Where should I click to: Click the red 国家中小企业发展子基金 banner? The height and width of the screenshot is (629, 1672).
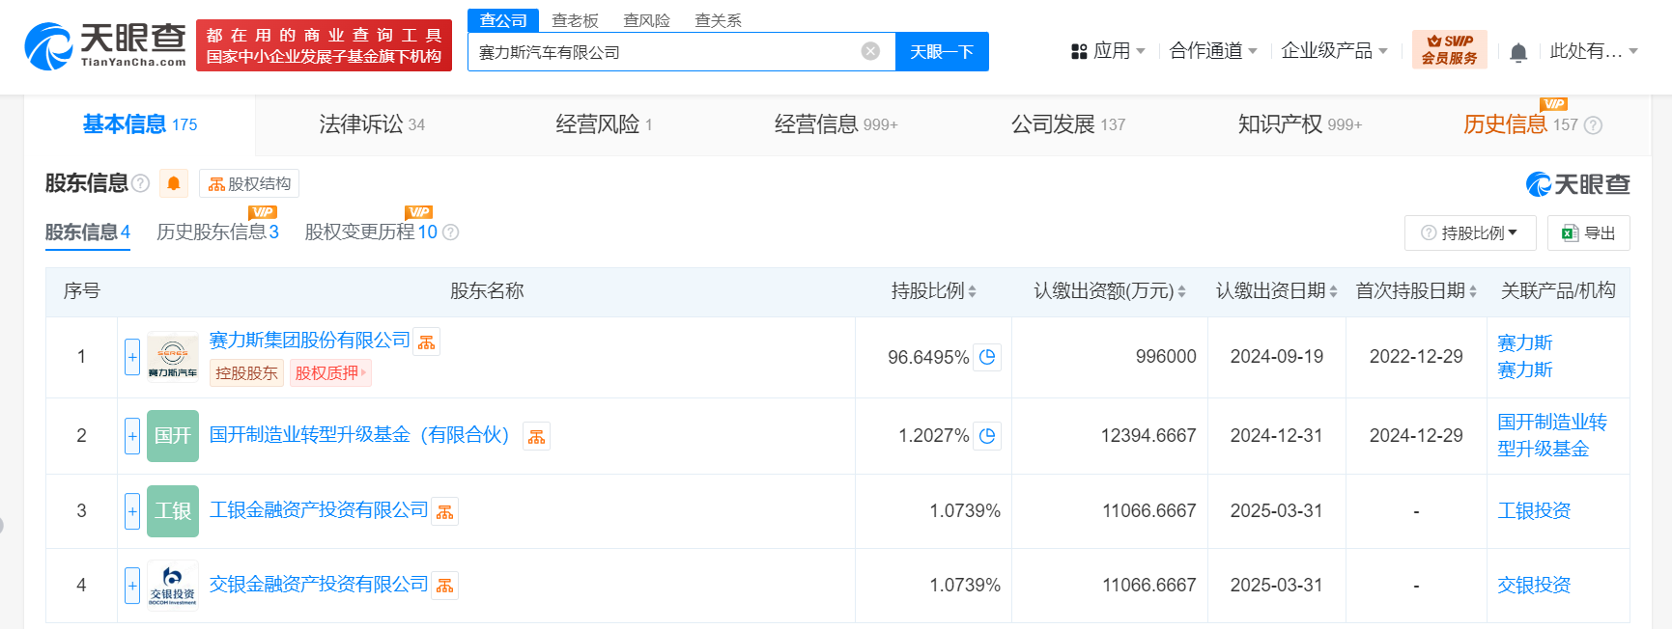tap(324, 45)
